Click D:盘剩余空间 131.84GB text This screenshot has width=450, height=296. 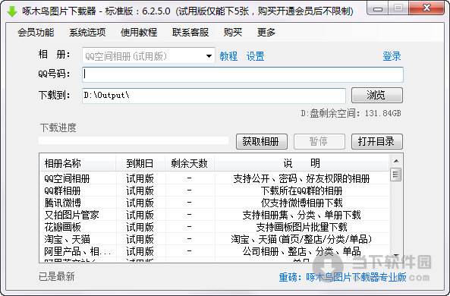[x=351, y=113]
